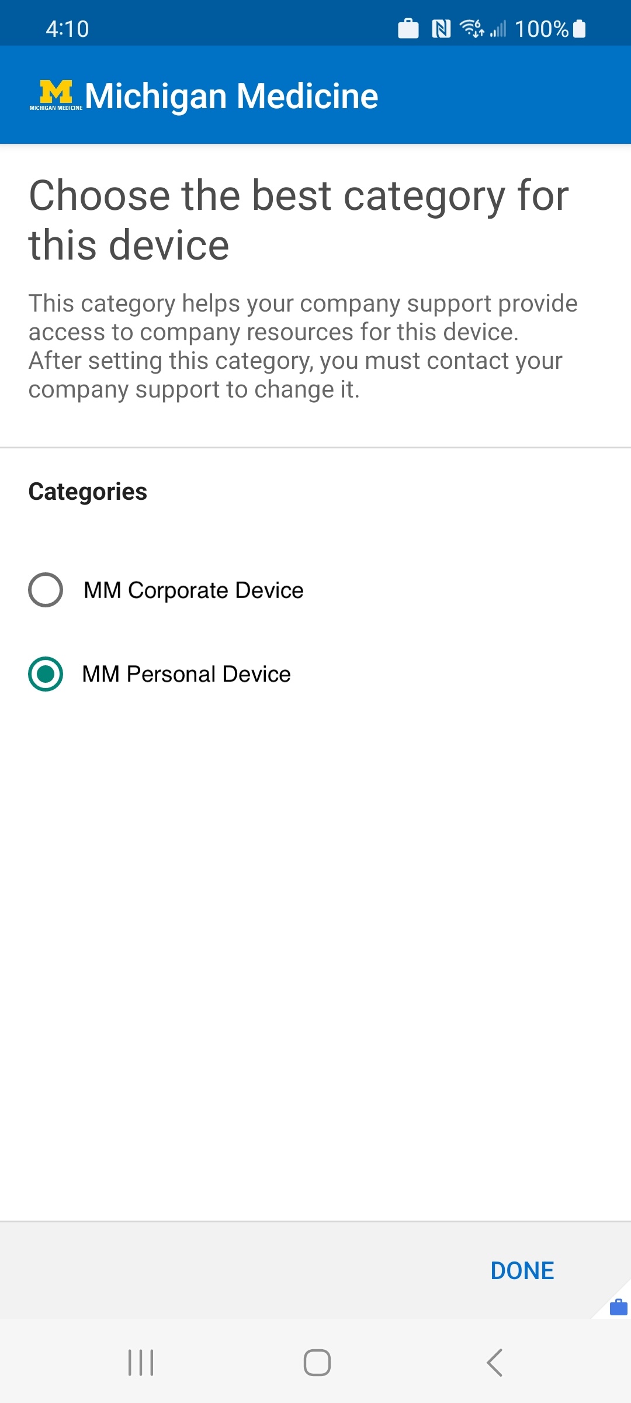Tap the MM Personal Device label
The width and height of the screenshot is (631, 1403).
click(x=186, y=674)
